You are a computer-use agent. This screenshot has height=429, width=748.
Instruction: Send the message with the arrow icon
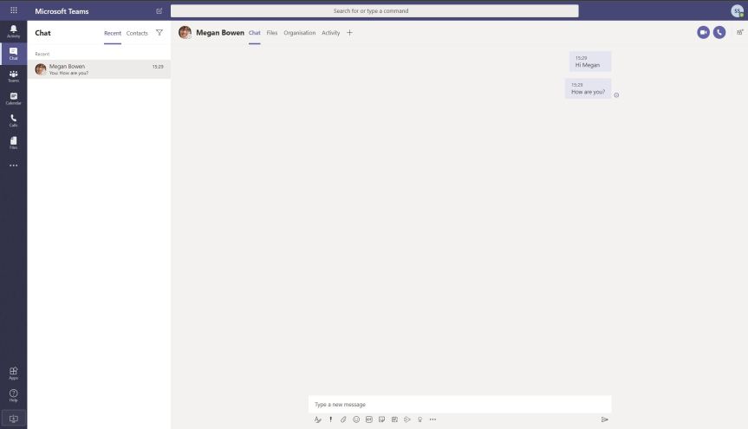[x=604, y=419]
